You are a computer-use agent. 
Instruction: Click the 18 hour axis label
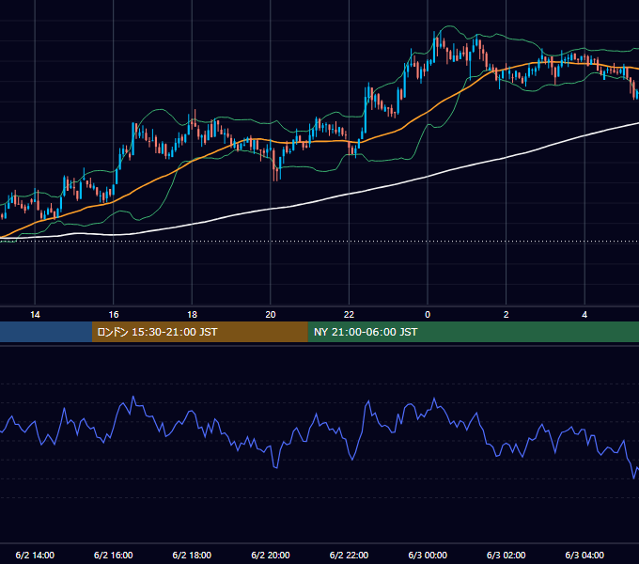(x=192, y=315)
